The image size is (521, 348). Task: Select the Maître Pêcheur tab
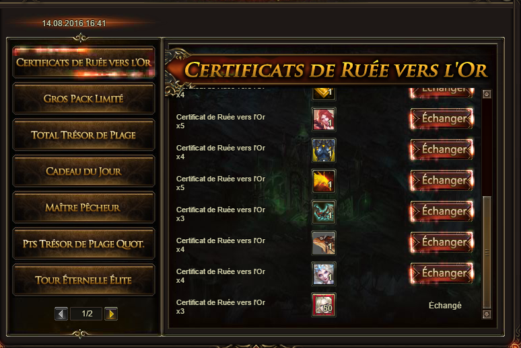[83, 208]
